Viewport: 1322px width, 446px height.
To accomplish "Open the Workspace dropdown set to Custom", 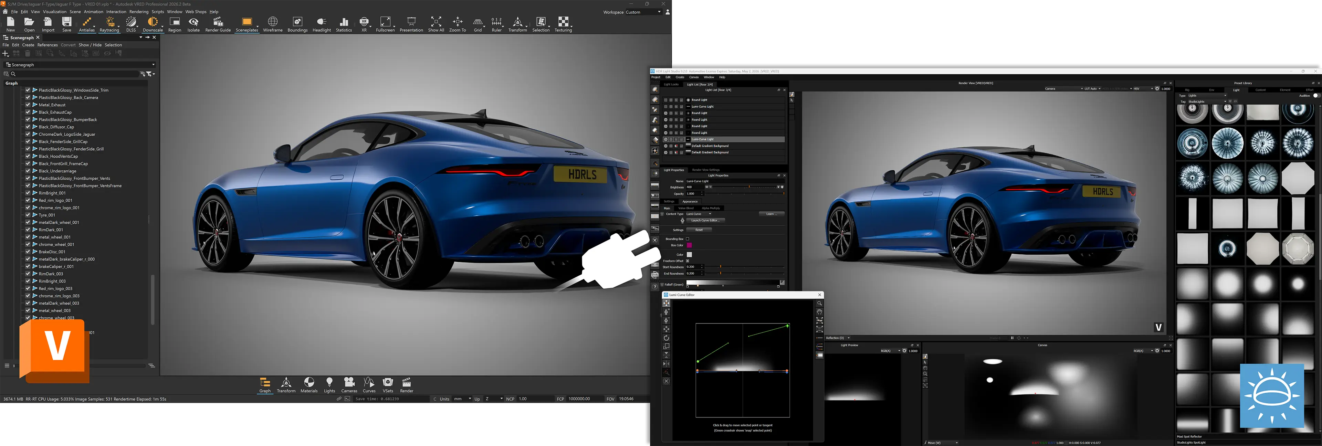I will pos(643,12).
